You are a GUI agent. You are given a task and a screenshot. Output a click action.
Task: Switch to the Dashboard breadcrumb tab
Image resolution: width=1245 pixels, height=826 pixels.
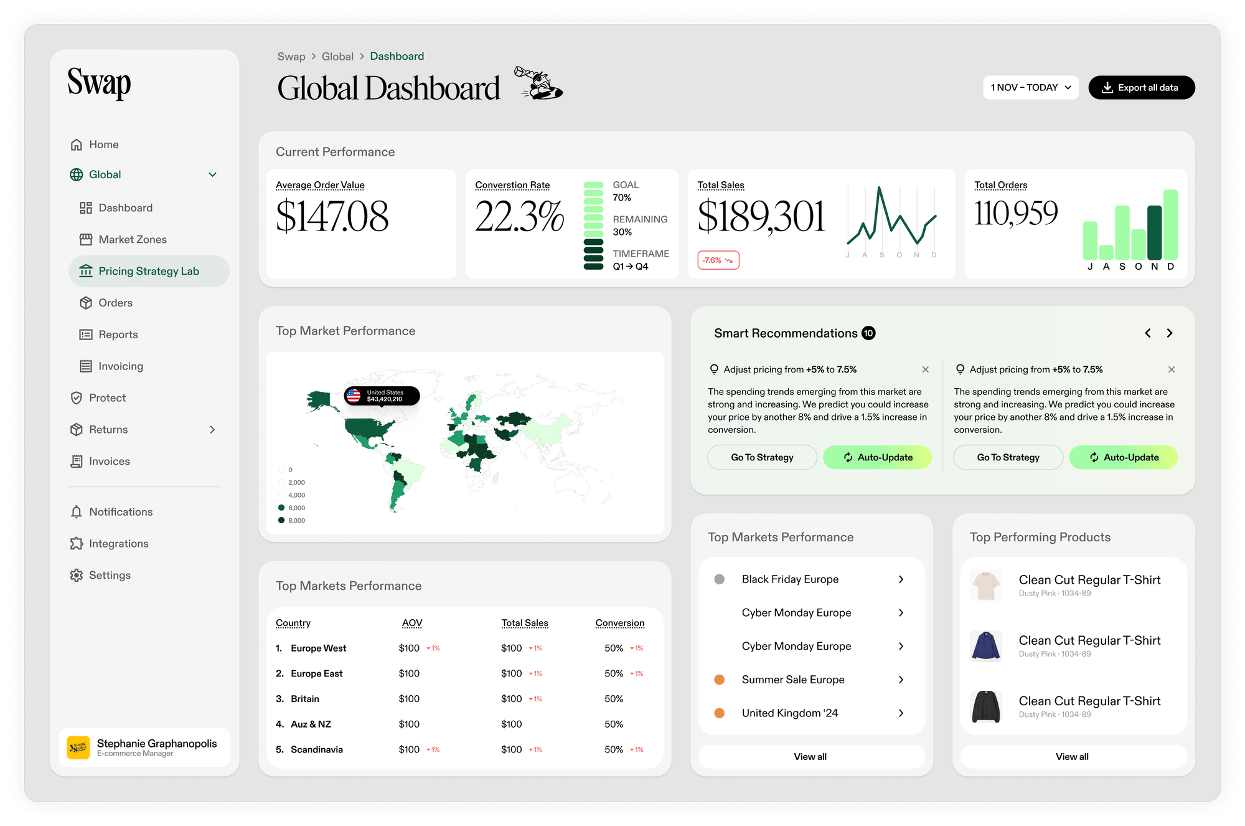click(x=397, y=56)
